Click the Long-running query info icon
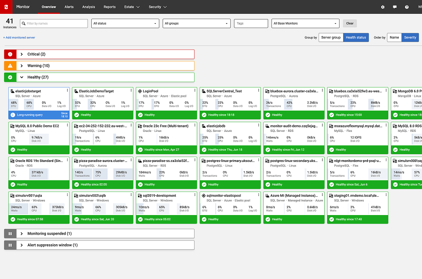The height and width of the screenshot is (279, 422). (x=13, y=115)
